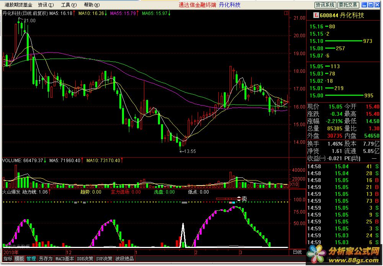Click ask price 15.10 row with 973
This screenshot has width=383, height=266.
(341, 41)
